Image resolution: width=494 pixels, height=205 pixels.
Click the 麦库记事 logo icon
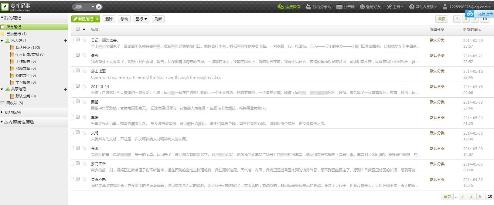click(x=5, y=7)
